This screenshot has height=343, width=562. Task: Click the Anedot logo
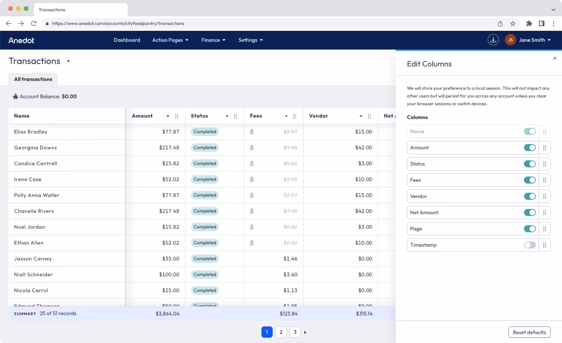(x=21, y=40)
